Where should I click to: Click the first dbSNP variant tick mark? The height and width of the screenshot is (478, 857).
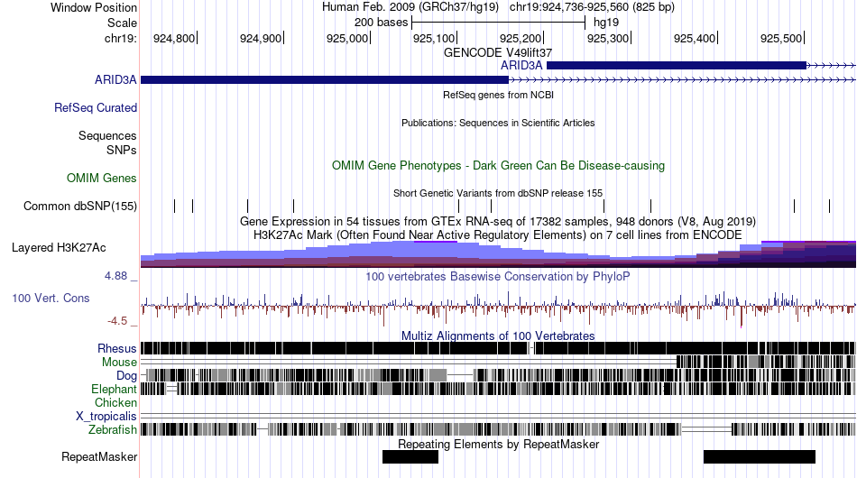[175, 206]
